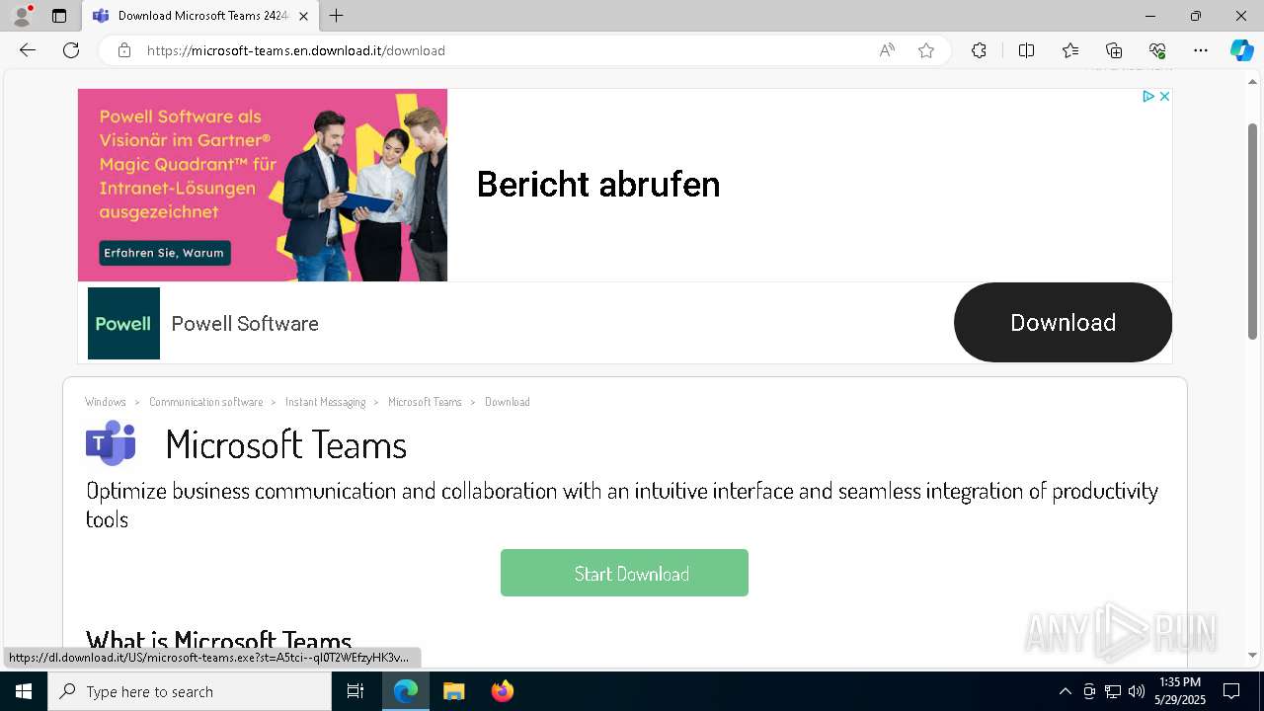Show hidden tray icons chevron

click(x=1065, y=691)
